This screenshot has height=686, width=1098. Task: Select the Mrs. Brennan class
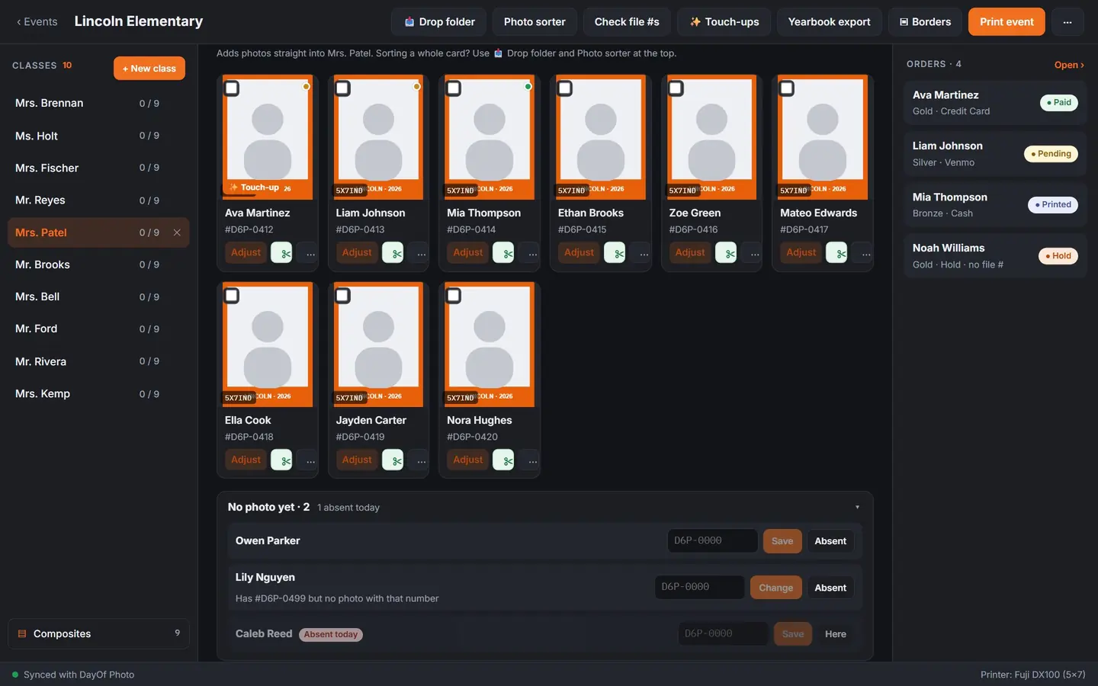(98, 103)
